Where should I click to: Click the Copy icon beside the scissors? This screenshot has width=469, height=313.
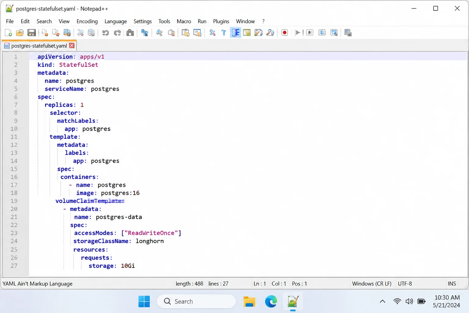[x=91, y=33]
